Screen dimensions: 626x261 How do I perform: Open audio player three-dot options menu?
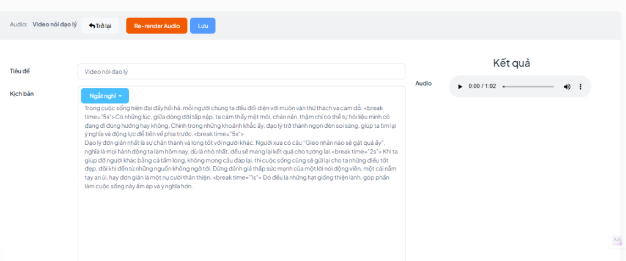pos(580,87)
